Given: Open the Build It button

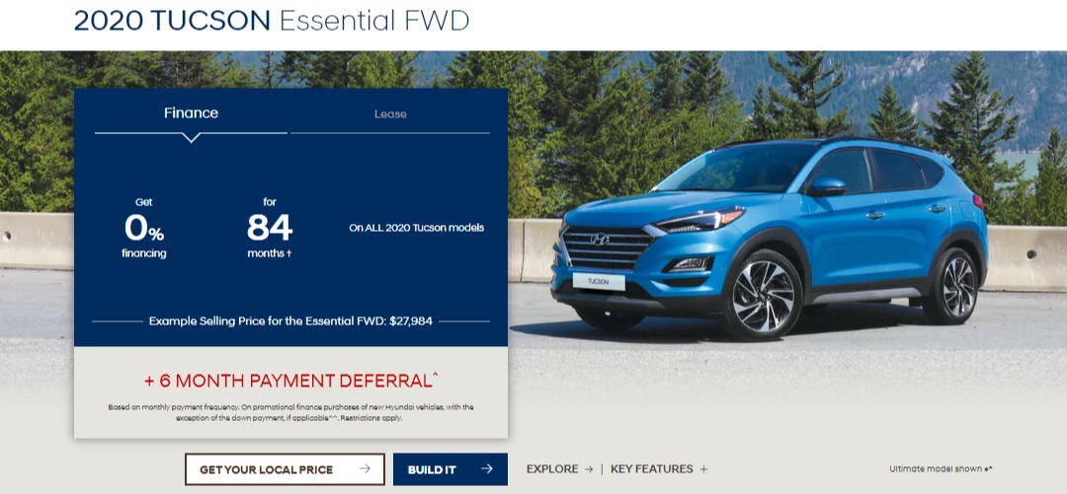Looking at the screenshot, I should (x=450, y=469).
